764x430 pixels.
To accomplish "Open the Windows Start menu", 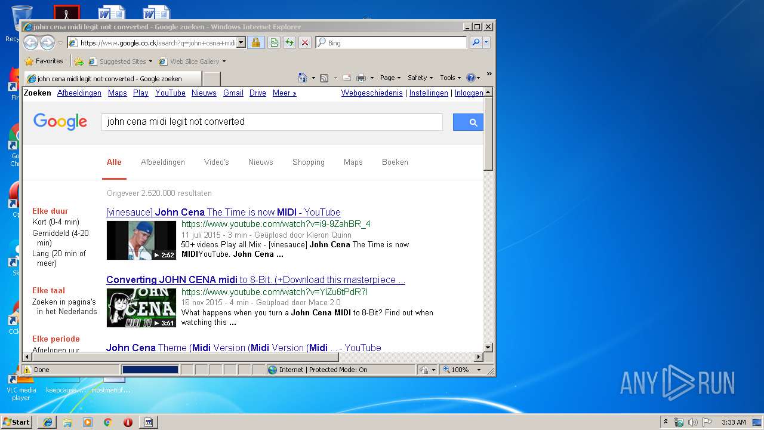I will pyautogui.click(x=16, y=422).
